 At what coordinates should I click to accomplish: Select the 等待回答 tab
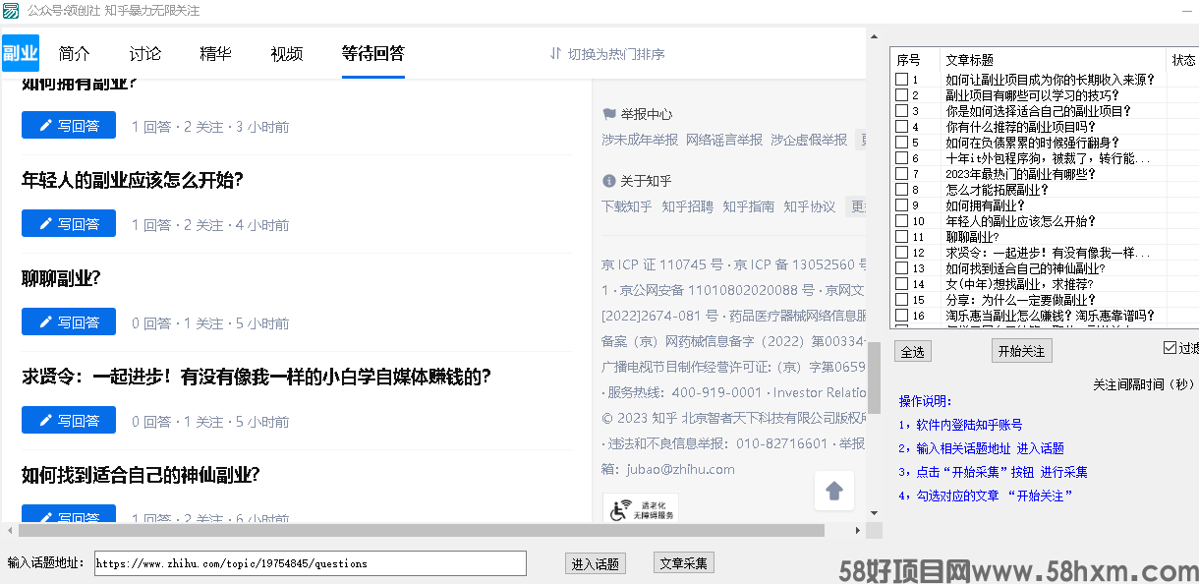pos(372,54)
